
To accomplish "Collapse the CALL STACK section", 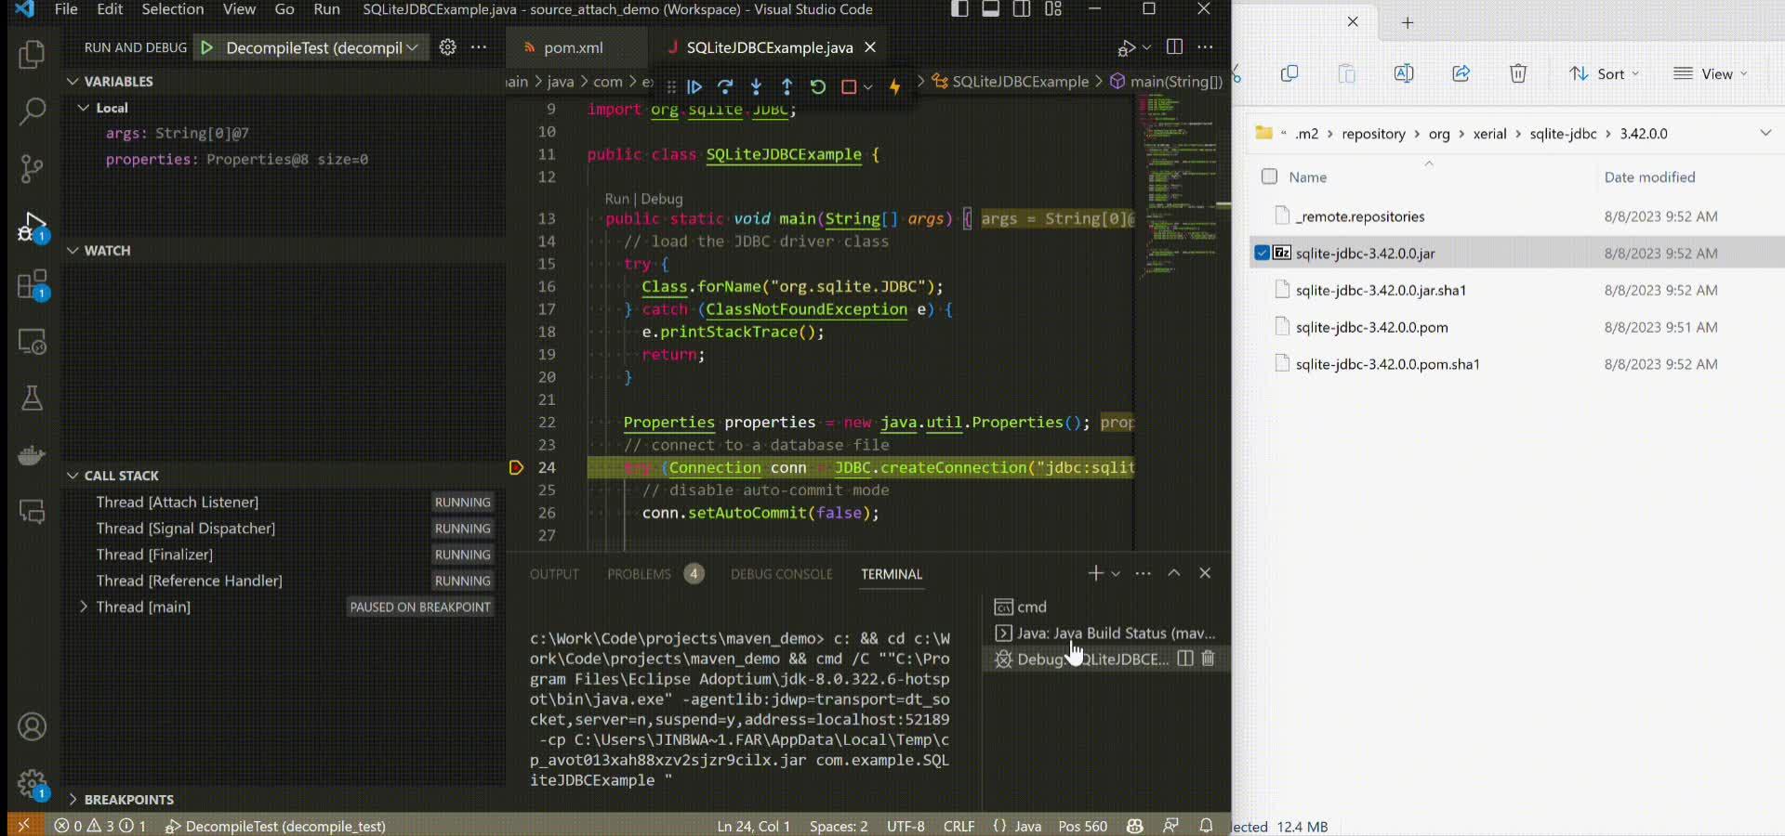I will 73,476.
